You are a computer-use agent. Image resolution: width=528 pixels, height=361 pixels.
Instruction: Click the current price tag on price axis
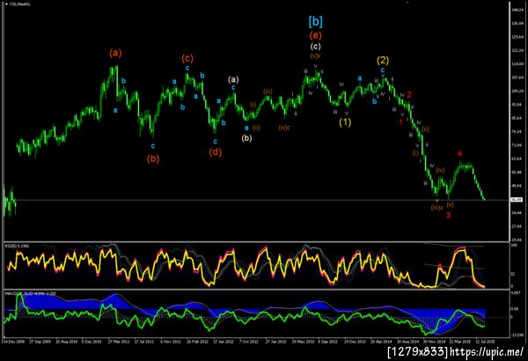(517, 200)
